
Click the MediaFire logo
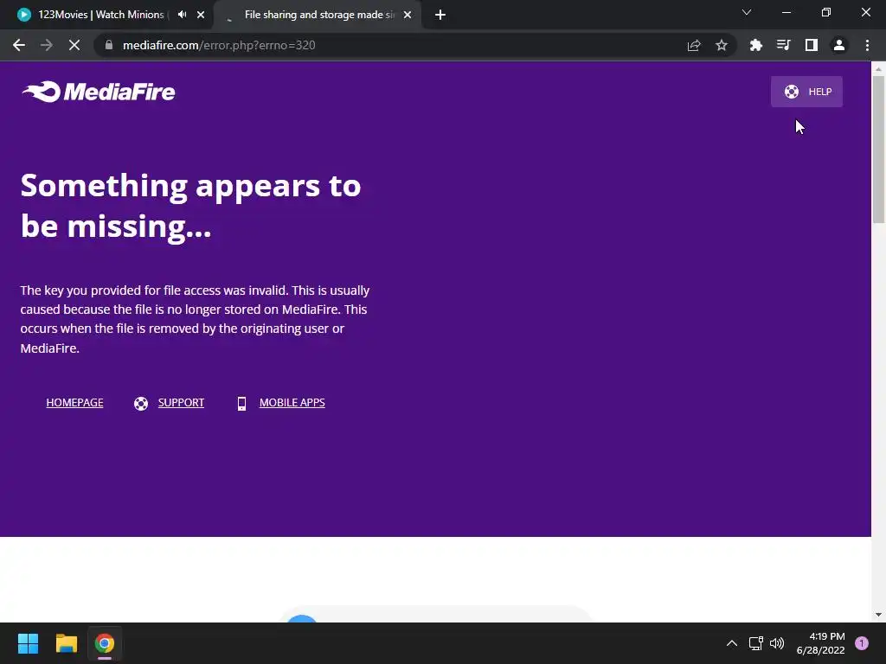99,92
